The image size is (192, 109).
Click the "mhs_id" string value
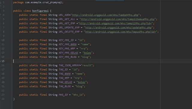(x=78, y=95)
